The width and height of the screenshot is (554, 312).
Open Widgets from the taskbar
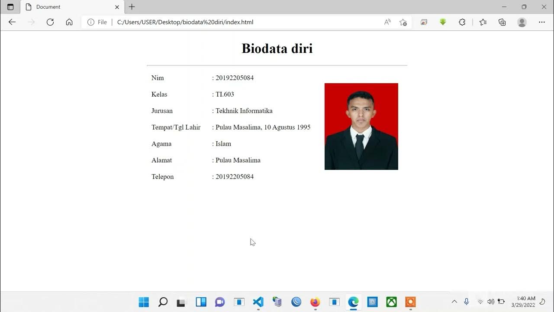tap(201, 302)
